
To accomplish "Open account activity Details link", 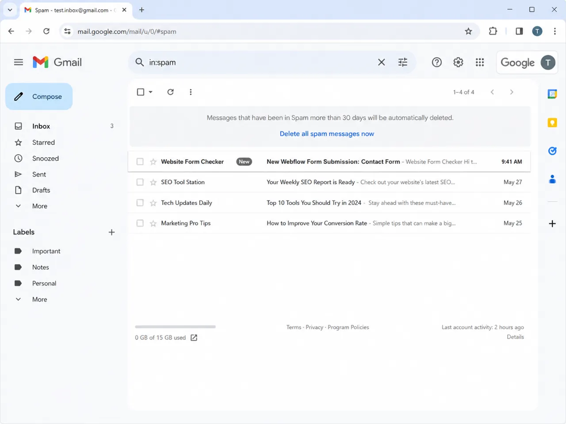I will [515, 337].
